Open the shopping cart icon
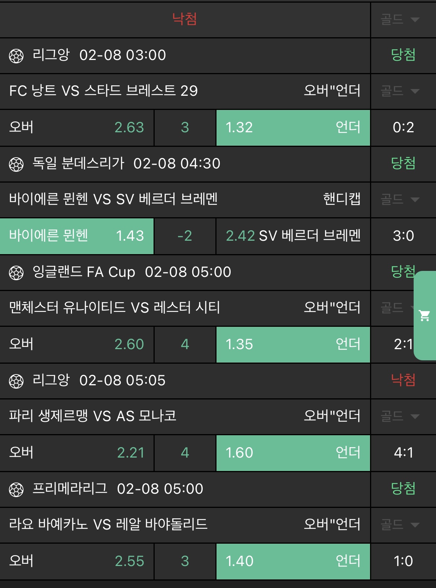436x588 pixels. click(x=424, y=316)
